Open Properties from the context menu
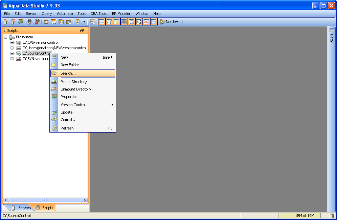The image size is (337, 220). click(83, 97)
